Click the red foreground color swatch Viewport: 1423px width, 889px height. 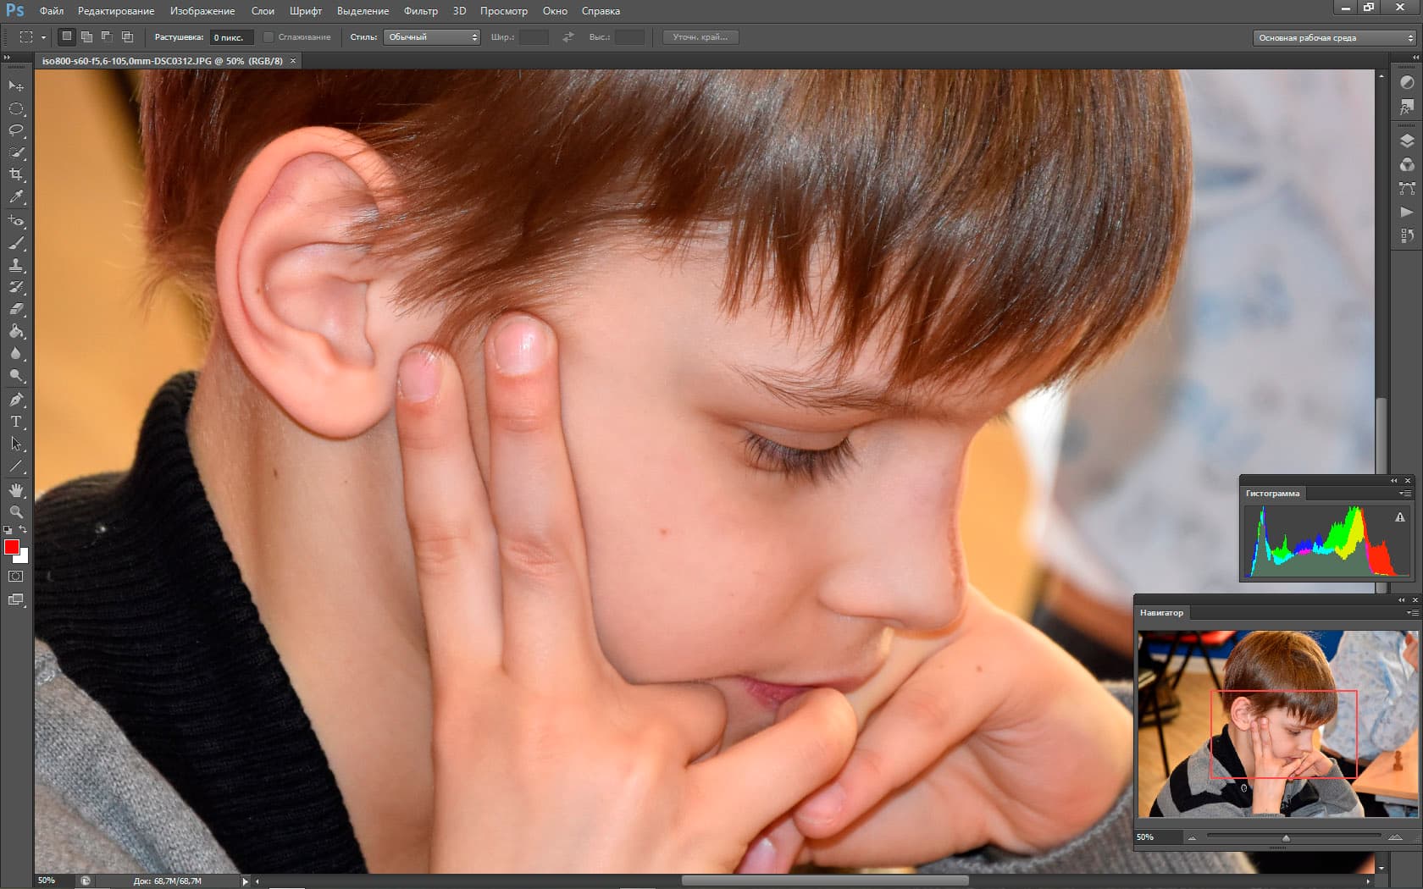(x=12, y=547)
